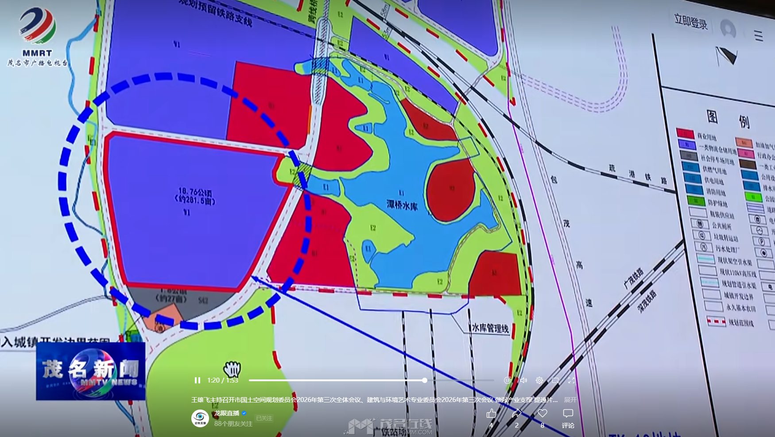Expand the video description 展开
This screenshot has width=775, height=437.
pos(570,400)
